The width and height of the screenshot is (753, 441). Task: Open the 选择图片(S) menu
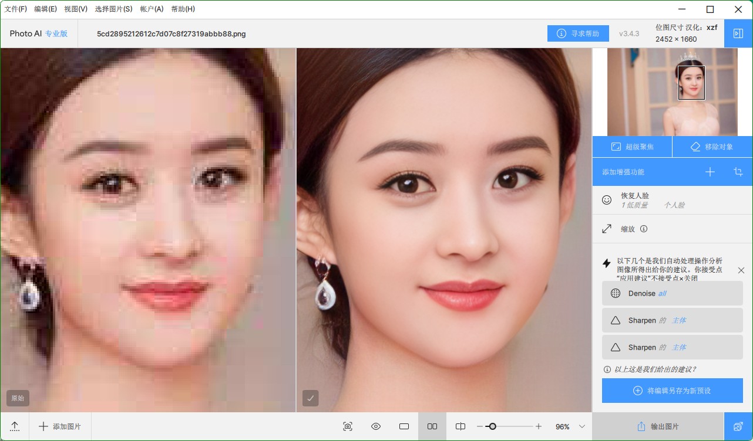113,9
